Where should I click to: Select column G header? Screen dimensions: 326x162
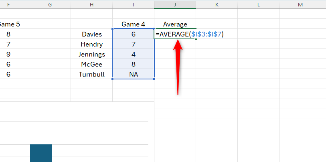tap(50, 4)
